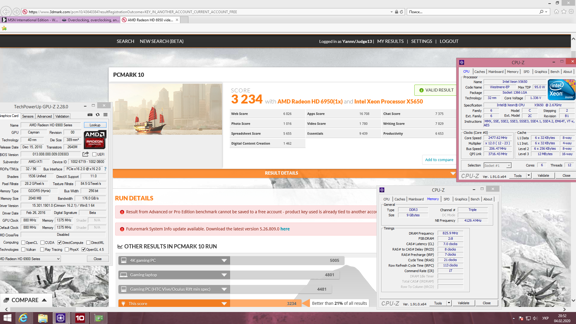Toggle the Ray Tracing checkbox
The width and height of the screenshot is (576, 324).
click(42, 250)
